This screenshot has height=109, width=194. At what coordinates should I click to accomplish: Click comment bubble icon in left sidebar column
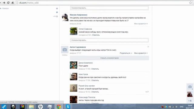[x=57, y=12]
